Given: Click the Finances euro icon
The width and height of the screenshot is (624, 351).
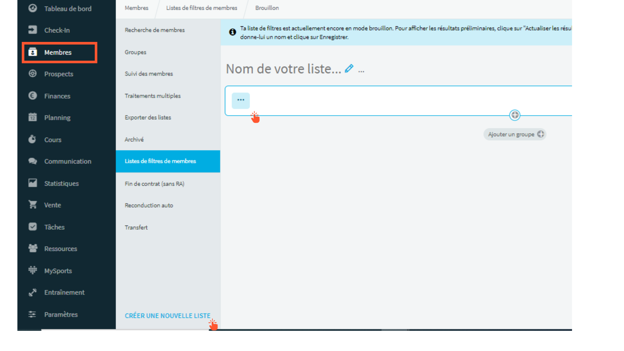Looking at the screenshot, I should [x=32, y=96].
